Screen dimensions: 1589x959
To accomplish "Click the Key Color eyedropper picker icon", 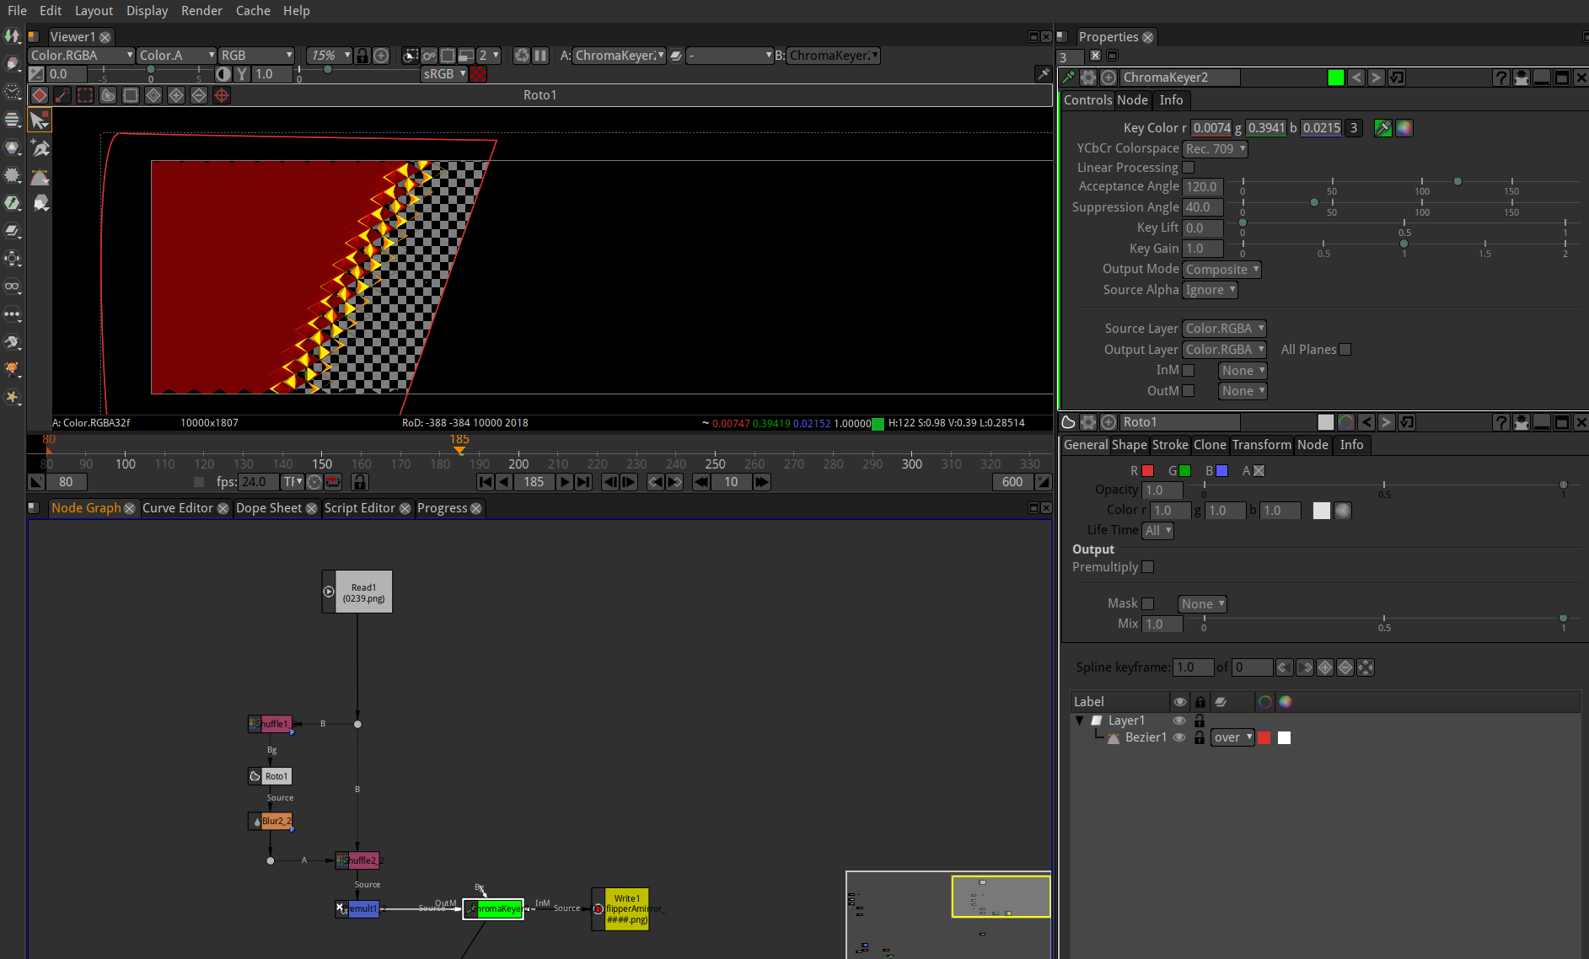I will (x=1382, y=128).
